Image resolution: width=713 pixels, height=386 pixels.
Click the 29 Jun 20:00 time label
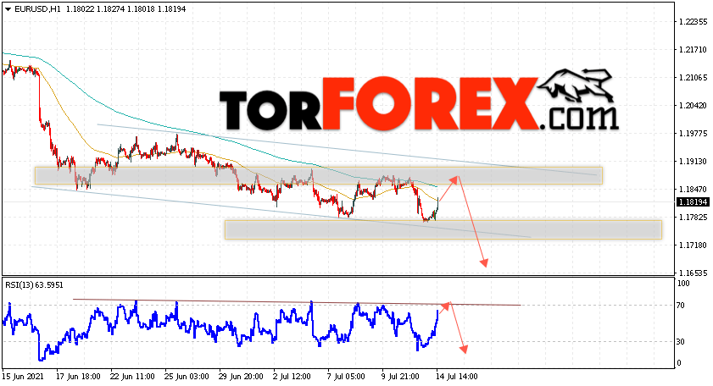[x=241, y=377]
